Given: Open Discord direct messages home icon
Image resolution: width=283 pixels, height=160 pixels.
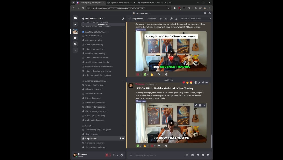Looking at the screenshot, I should pos(75,18).
